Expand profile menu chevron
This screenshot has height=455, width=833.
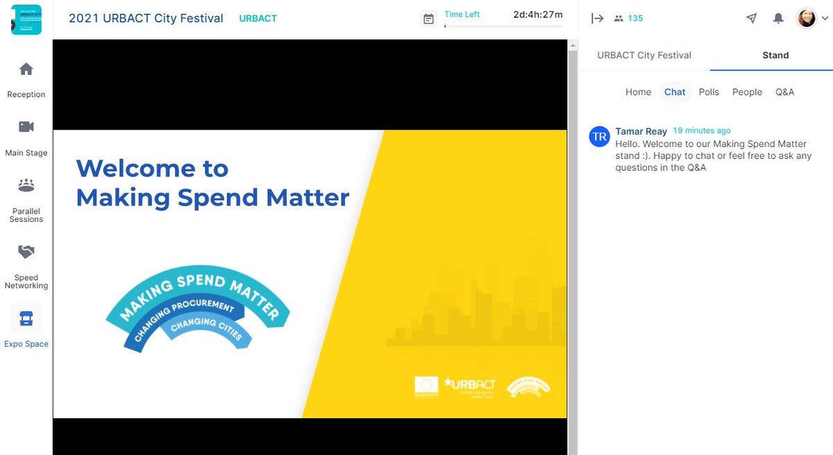[824, 19]
